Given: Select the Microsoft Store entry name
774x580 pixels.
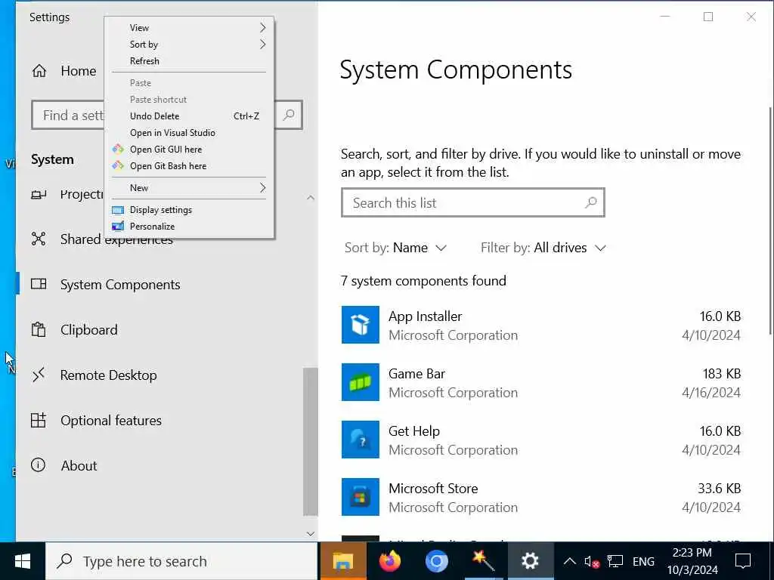Looking at the screenshot, I should 433,489.
